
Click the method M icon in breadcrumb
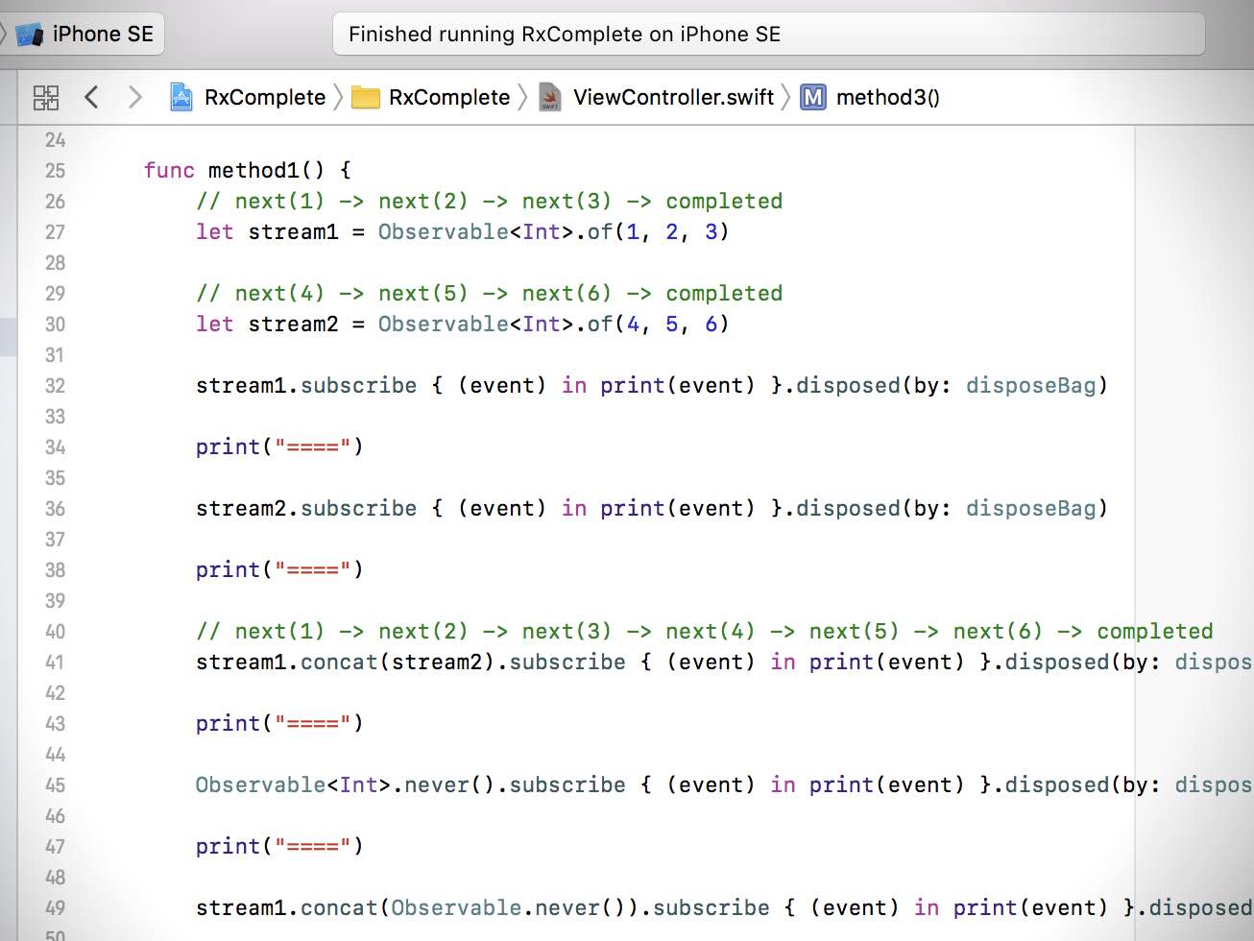tap(813, 97)
